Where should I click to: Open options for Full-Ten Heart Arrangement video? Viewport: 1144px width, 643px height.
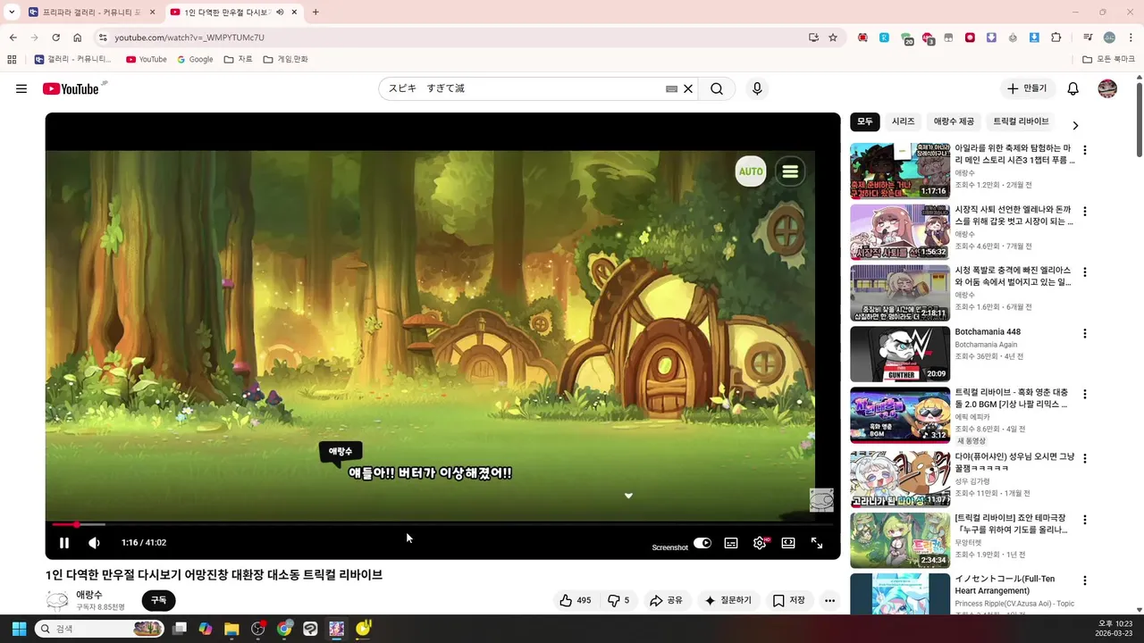pos(1085,580)
